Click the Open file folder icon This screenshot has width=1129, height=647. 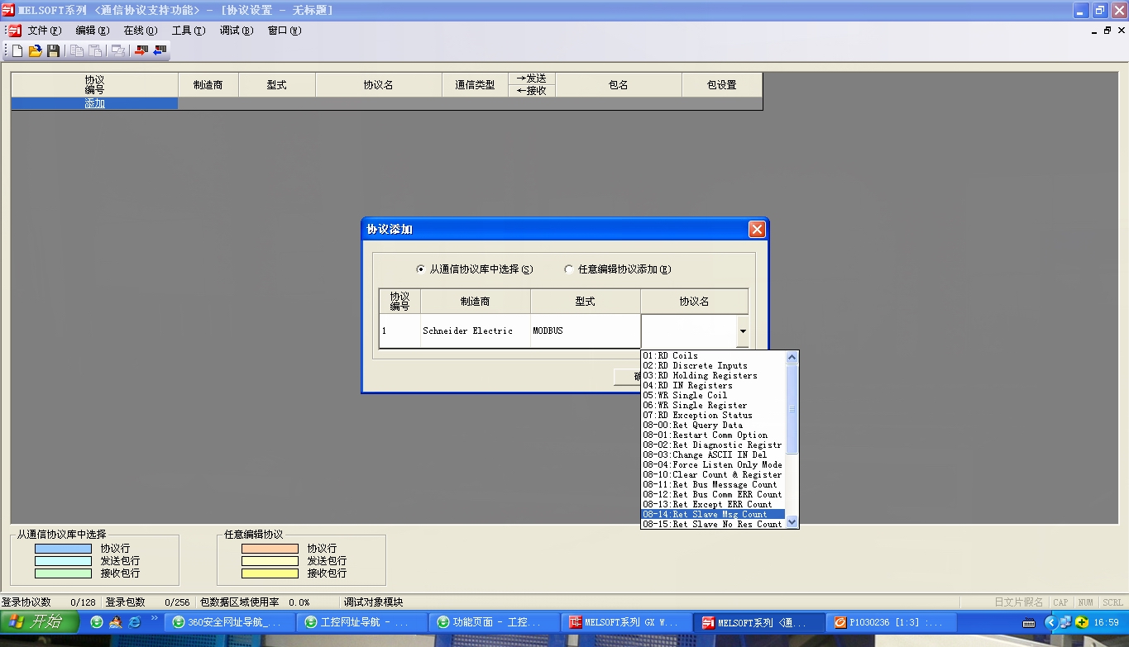(x=35, y=51)
